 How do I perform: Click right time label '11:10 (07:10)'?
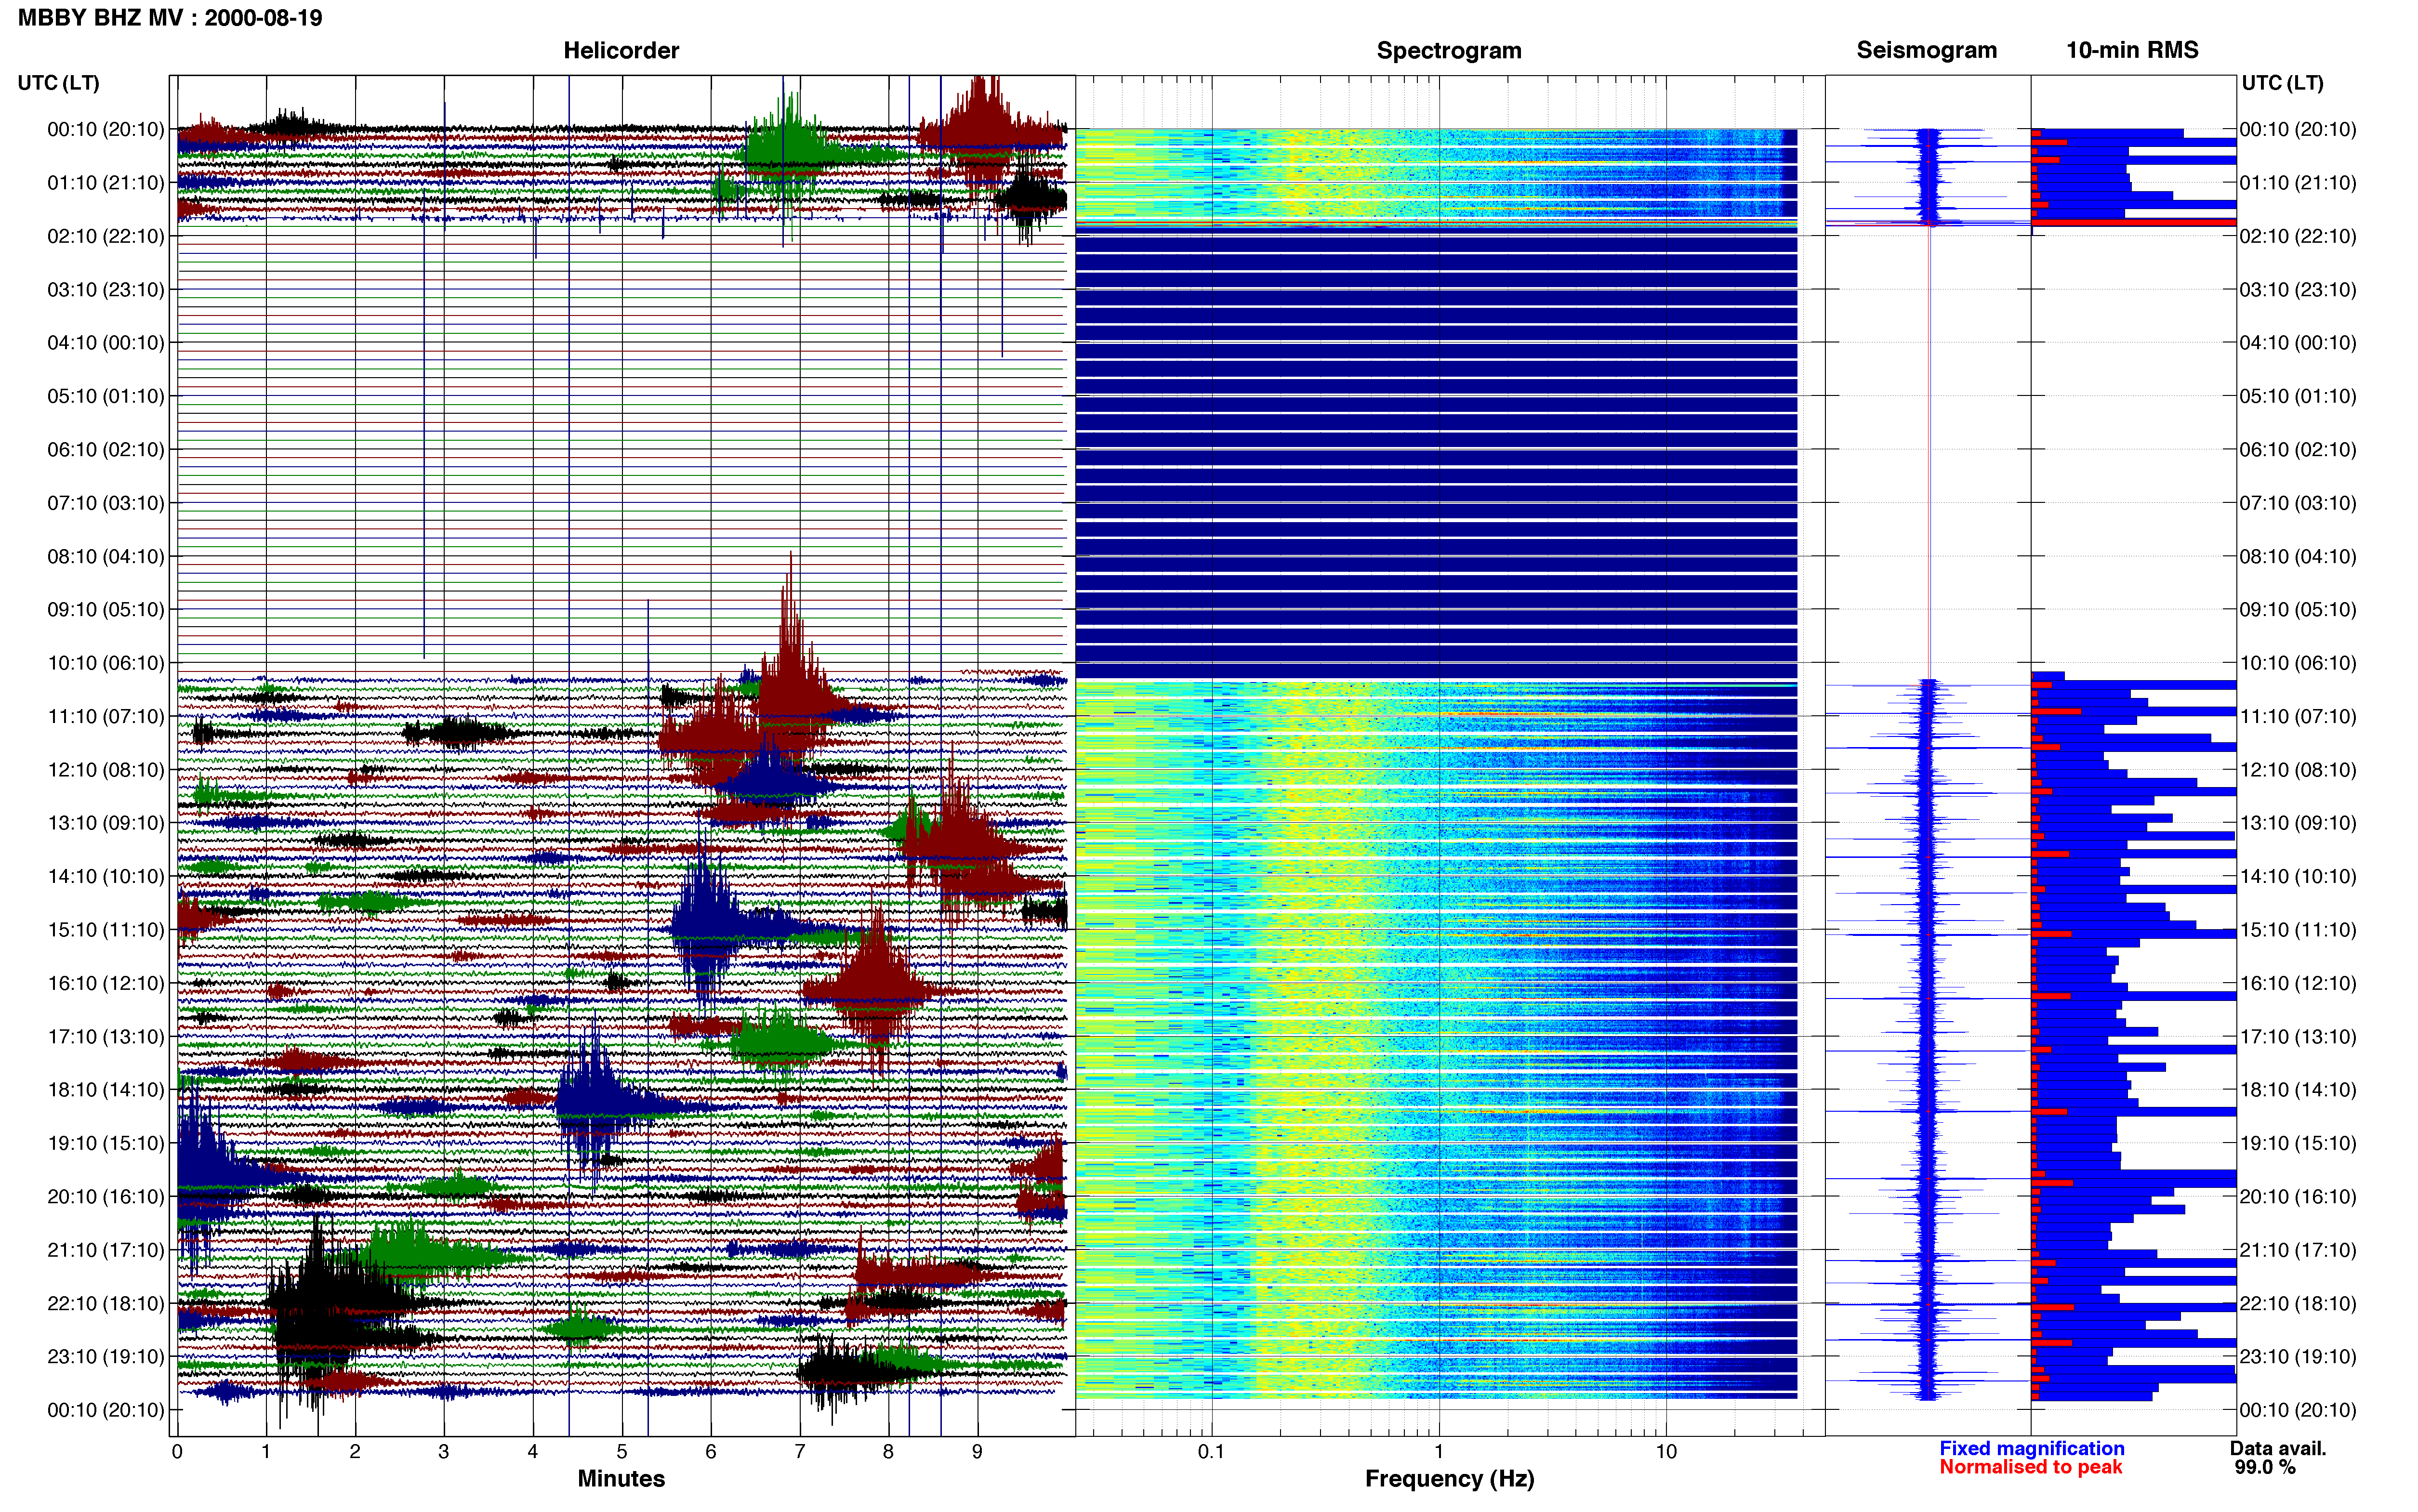(2298, 716)
